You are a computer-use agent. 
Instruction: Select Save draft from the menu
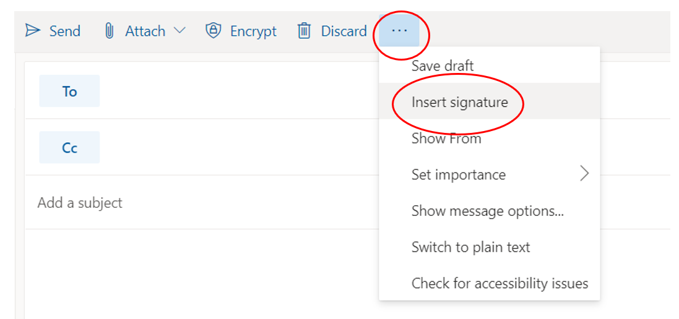tap(443, 66)
